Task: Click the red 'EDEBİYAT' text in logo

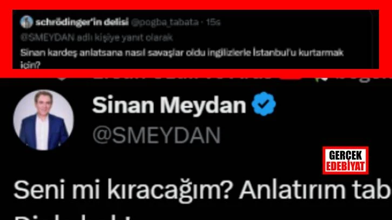Action: coord(346,166)
